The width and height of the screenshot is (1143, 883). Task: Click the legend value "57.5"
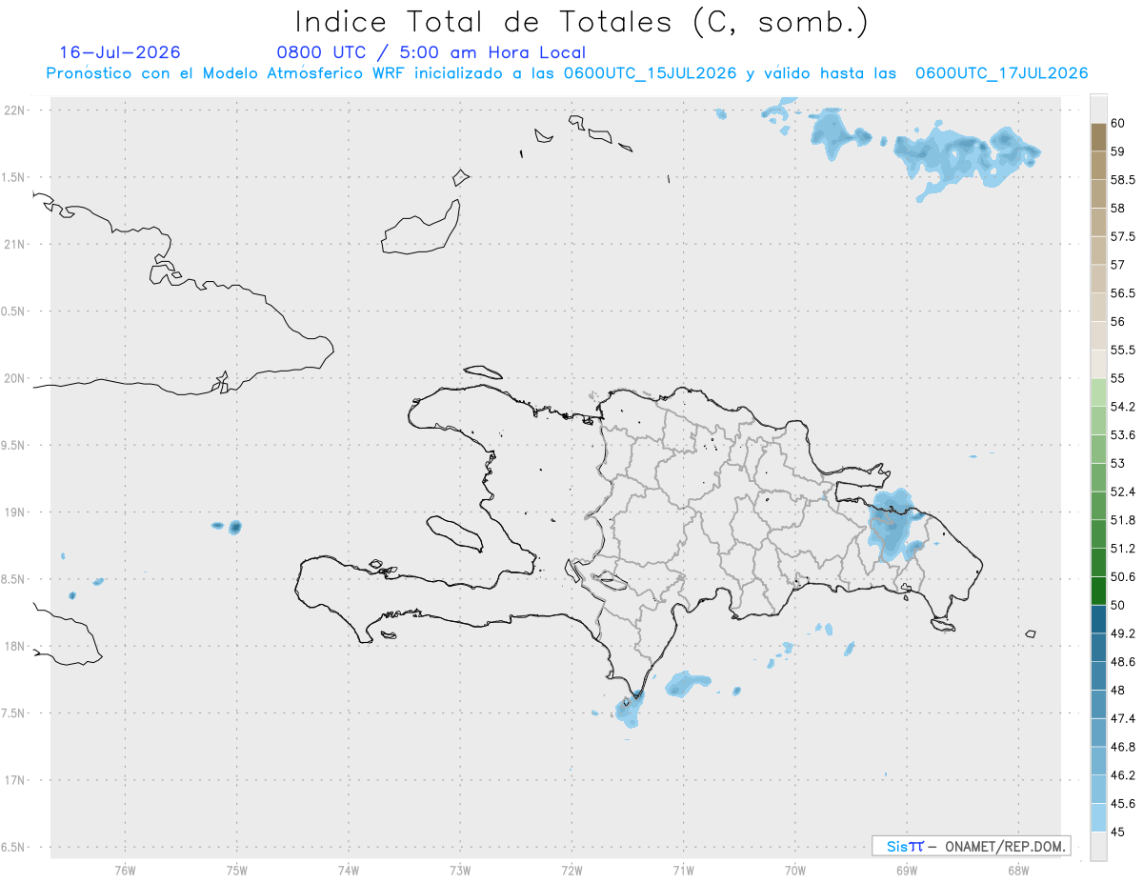[1123, 236]
